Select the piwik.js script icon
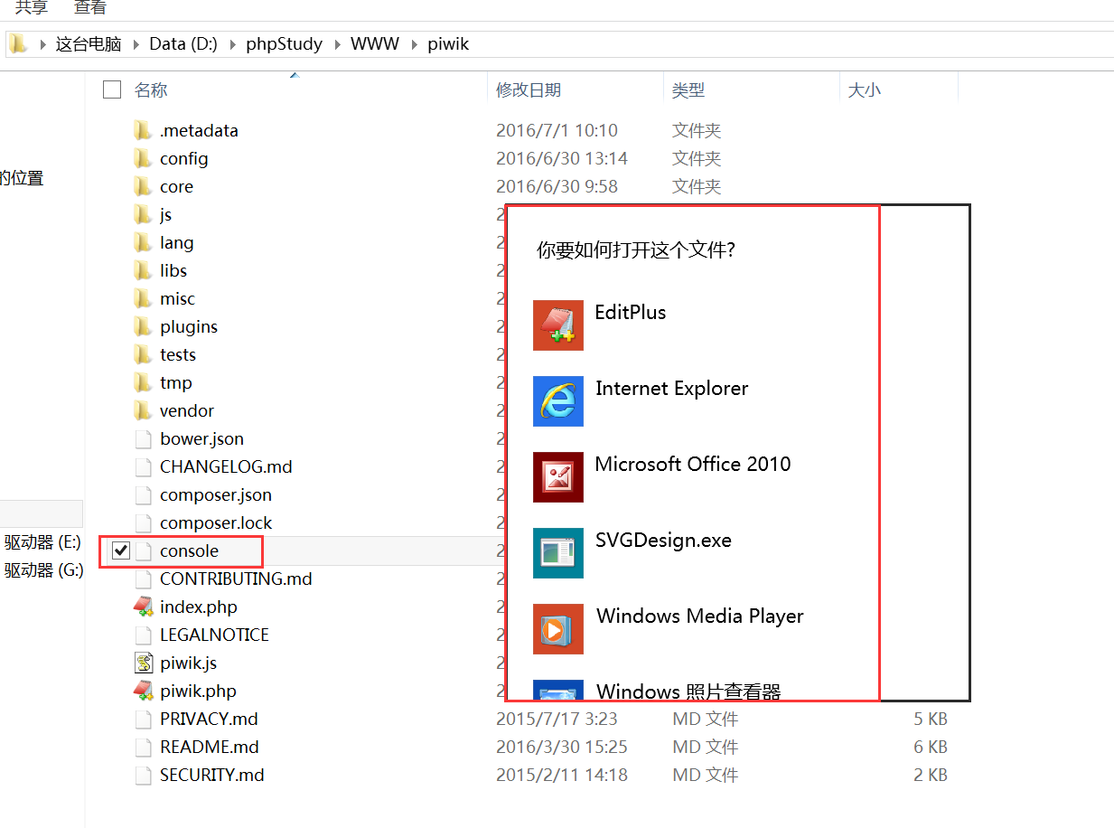 tap(142, 663)
